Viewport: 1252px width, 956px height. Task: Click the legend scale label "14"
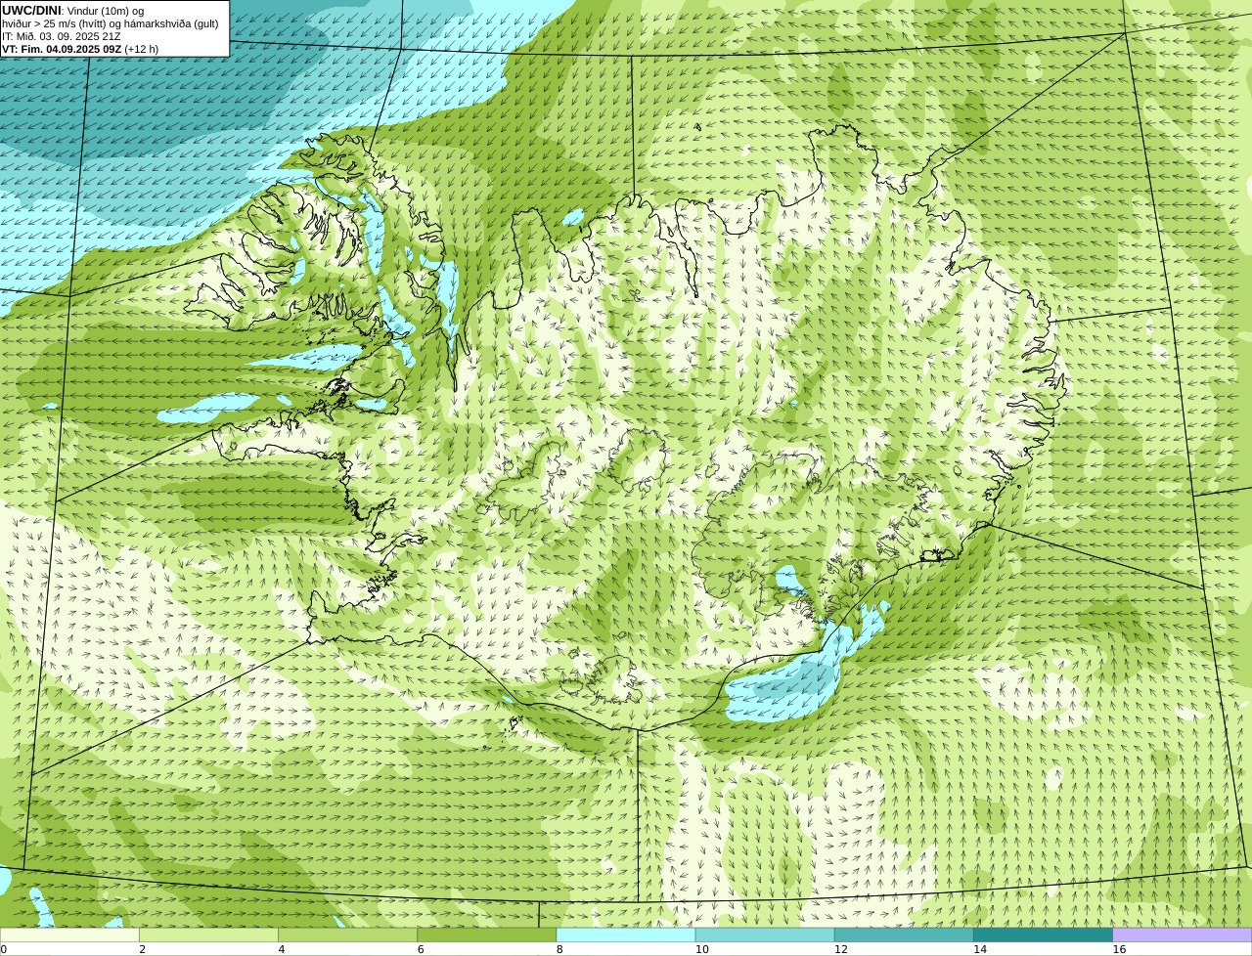click(x=980, y=949)
